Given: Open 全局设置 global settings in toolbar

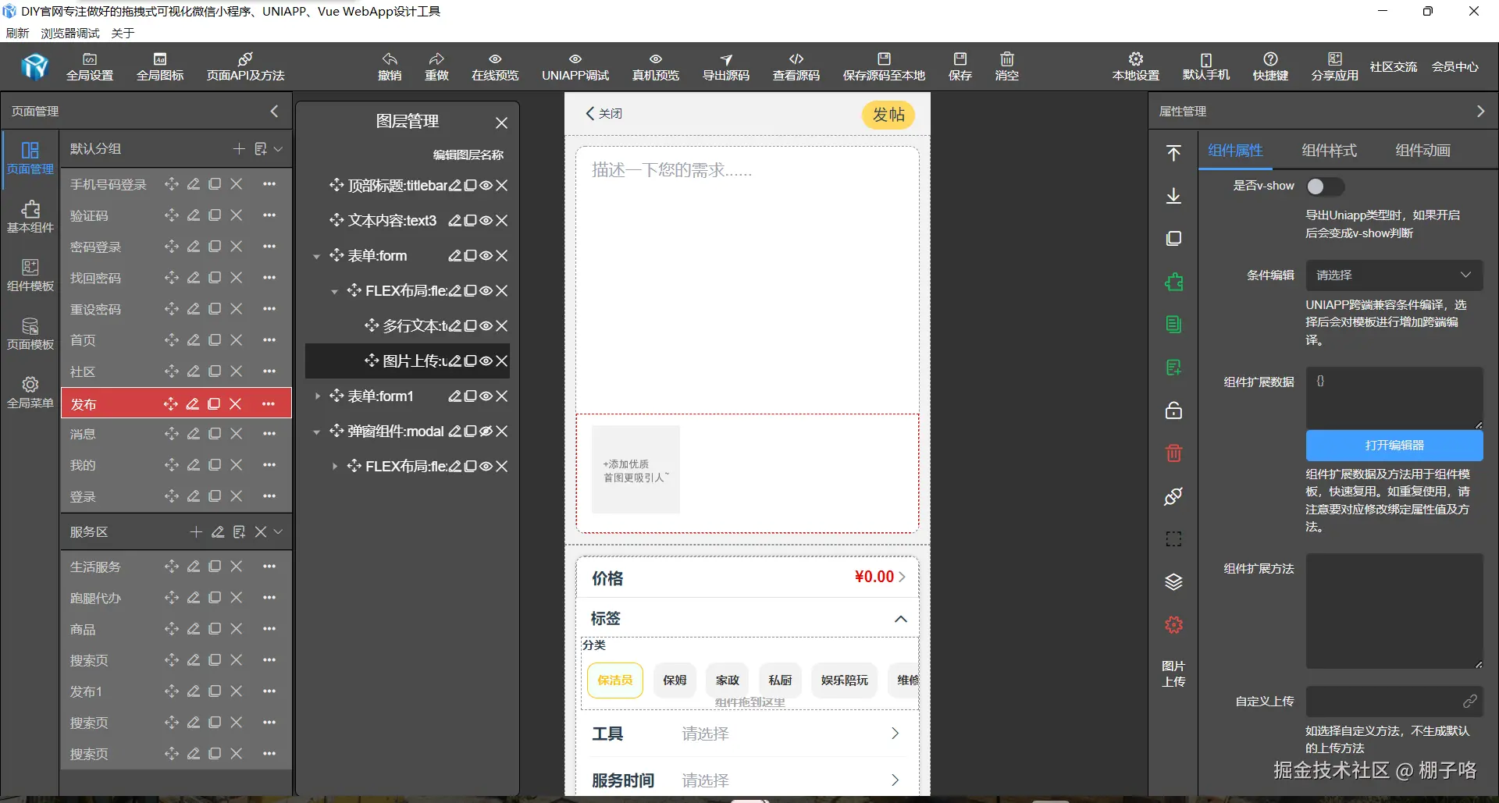Looking at the screenshot, I should pyautogui.click(x=90, y=67).
